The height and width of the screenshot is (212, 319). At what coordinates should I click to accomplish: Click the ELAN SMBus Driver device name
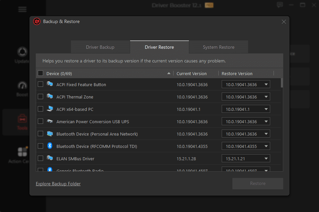click(75, 159)
